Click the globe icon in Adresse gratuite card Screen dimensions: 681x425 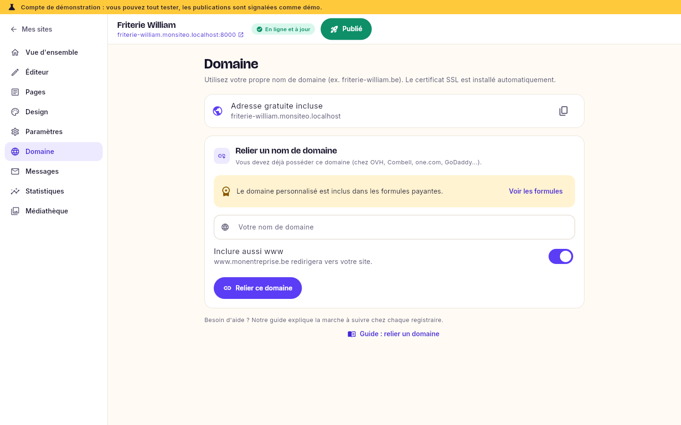[x=218, y=111]
